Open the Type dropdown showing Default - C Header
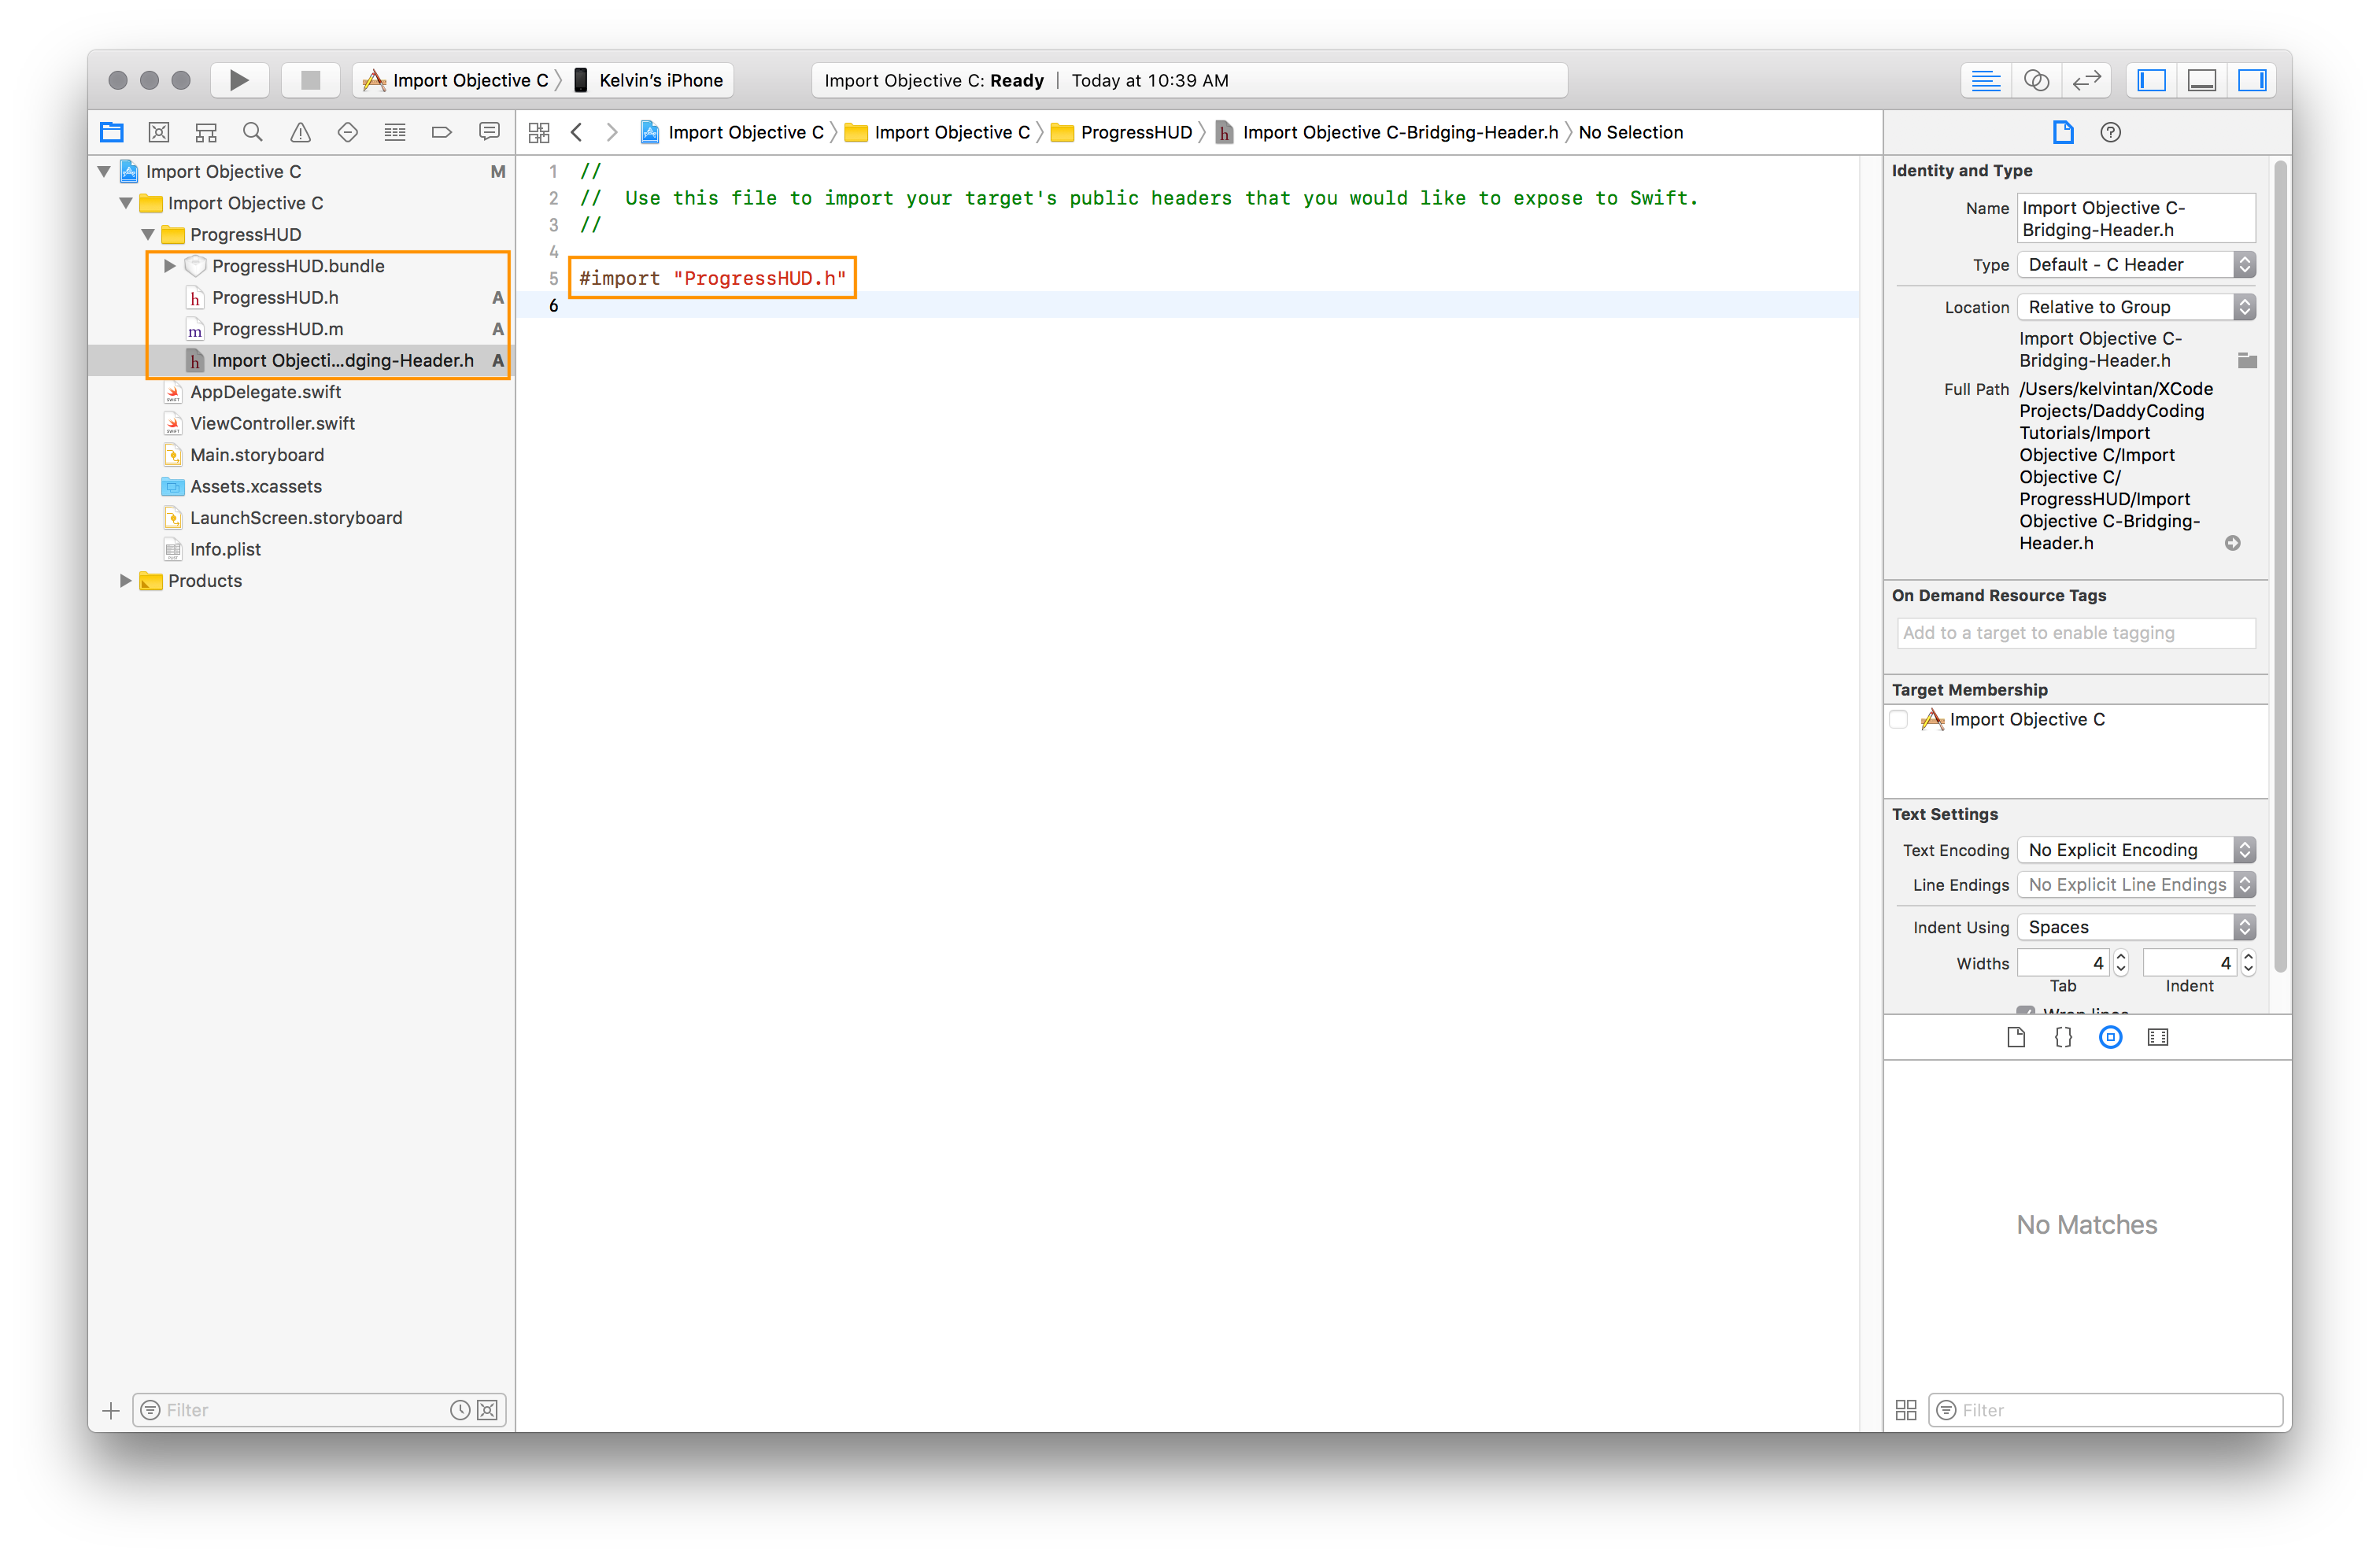The width and height of the screenshot is (2380, 1558). (x=2136, y=264)
